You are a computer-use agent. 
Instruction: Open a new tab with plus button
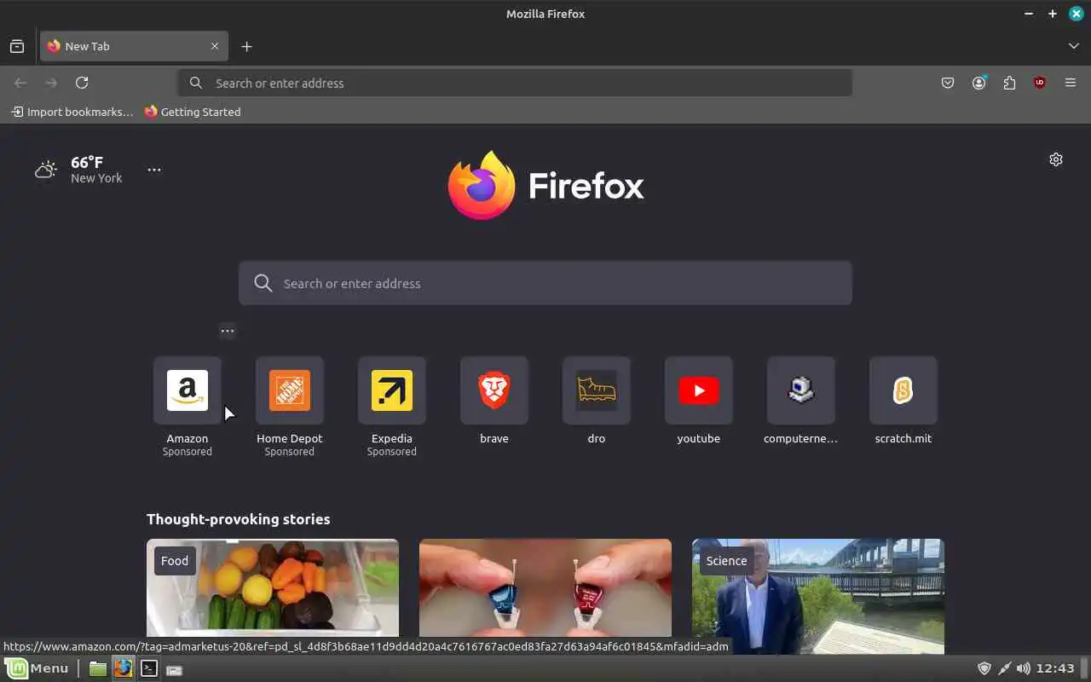click(246, 46)
